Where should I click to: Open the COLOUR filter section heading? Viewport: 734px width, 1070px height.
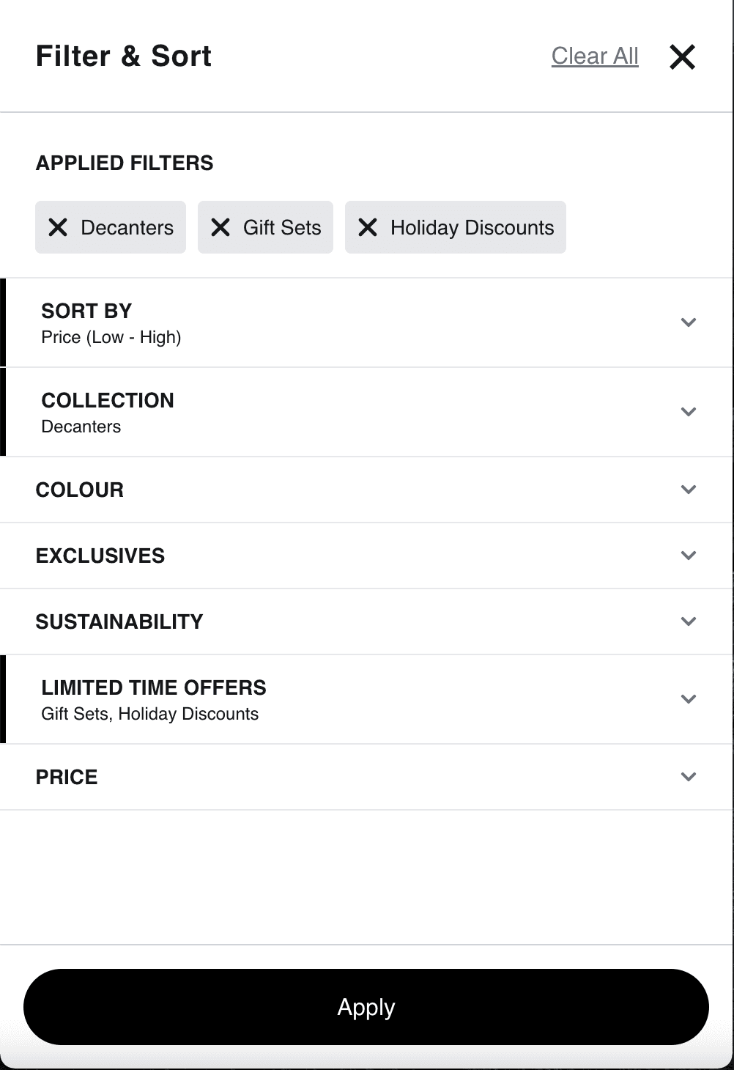point(80,490)
